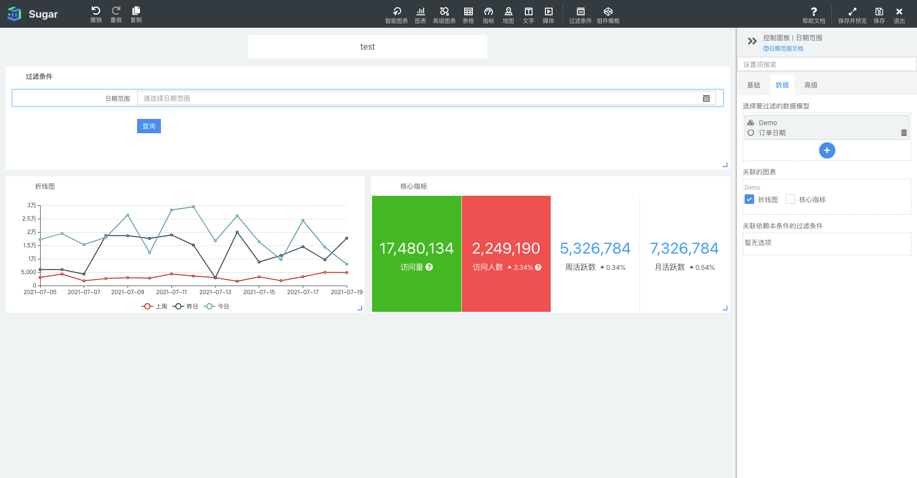Click Save and Preview (保存并预览) icon

(x=852, y=12)
